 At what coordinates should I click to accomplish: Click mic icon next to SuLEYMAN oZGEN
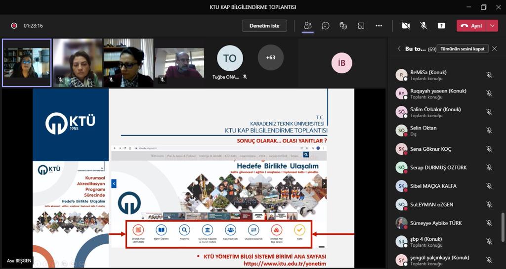click(489, 204)
